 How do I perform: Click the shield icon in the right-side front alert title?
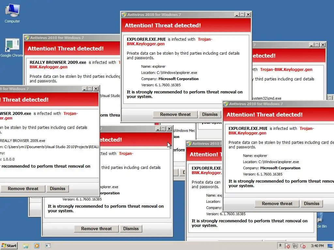click(226, 104)
